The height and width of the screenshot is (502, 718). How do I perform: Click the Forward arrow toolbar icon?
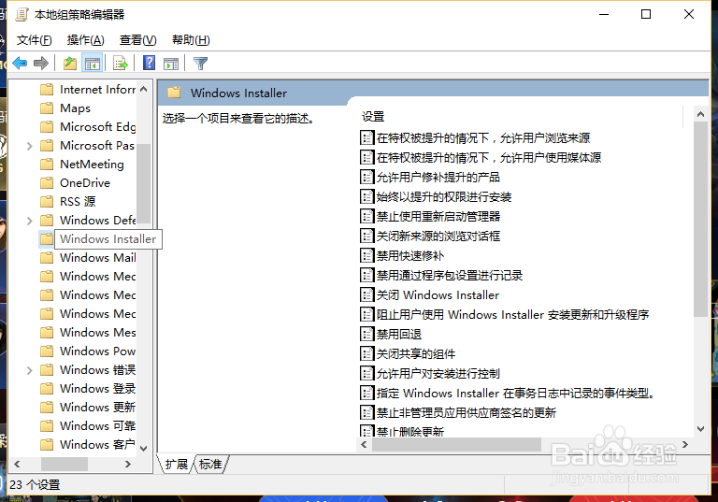click(x=41, y=63)
